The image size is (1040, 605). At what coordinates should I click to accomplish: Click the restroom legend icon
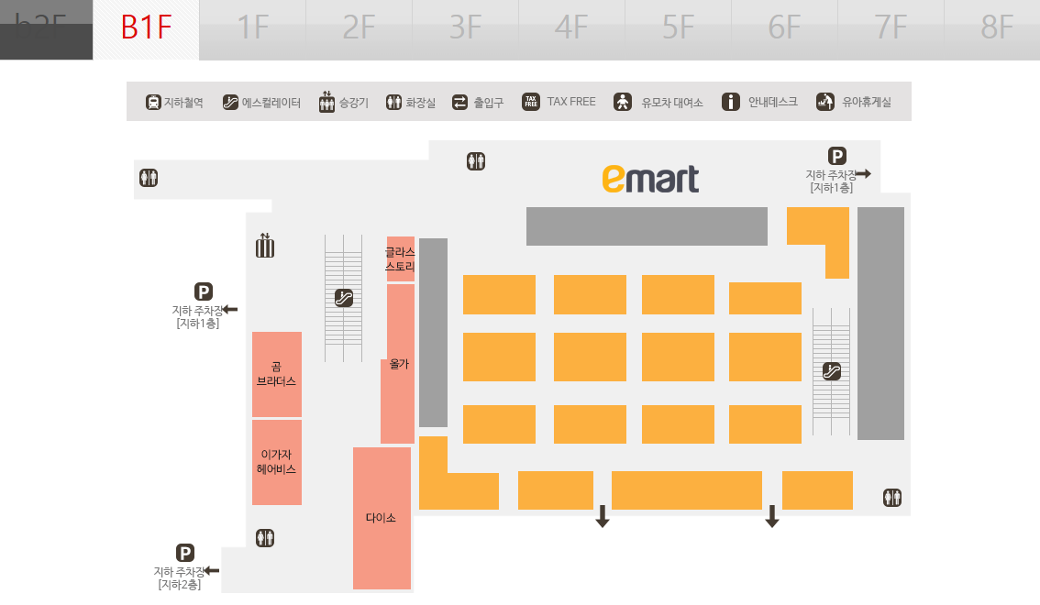point(394,102)
